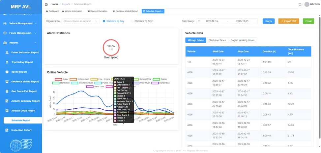The width and height of the screenshot is (321, 153).
Task: Click the calendar icon in Date Range field
Action: coord(199,21)
